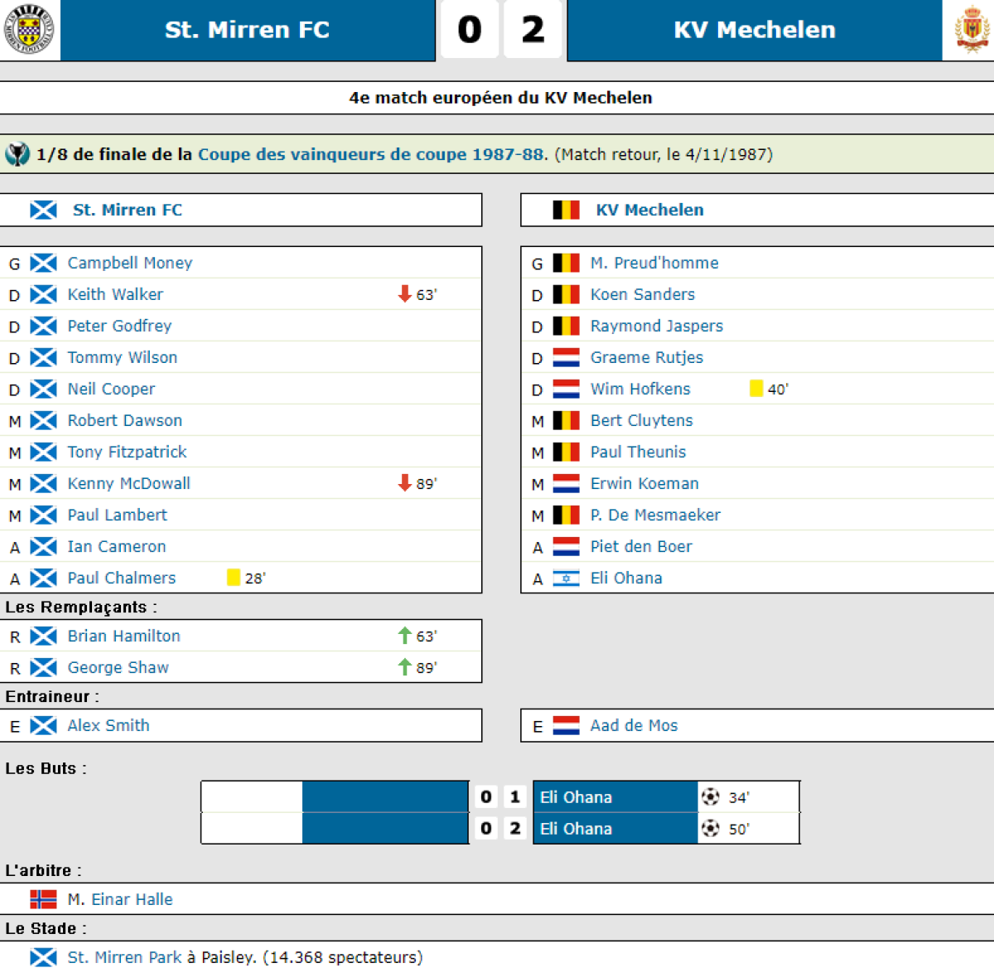Open Coupe des vainqueurs de coupe 1987-88 link
Viewport: 994px width, 968px height.
point(372,154)
